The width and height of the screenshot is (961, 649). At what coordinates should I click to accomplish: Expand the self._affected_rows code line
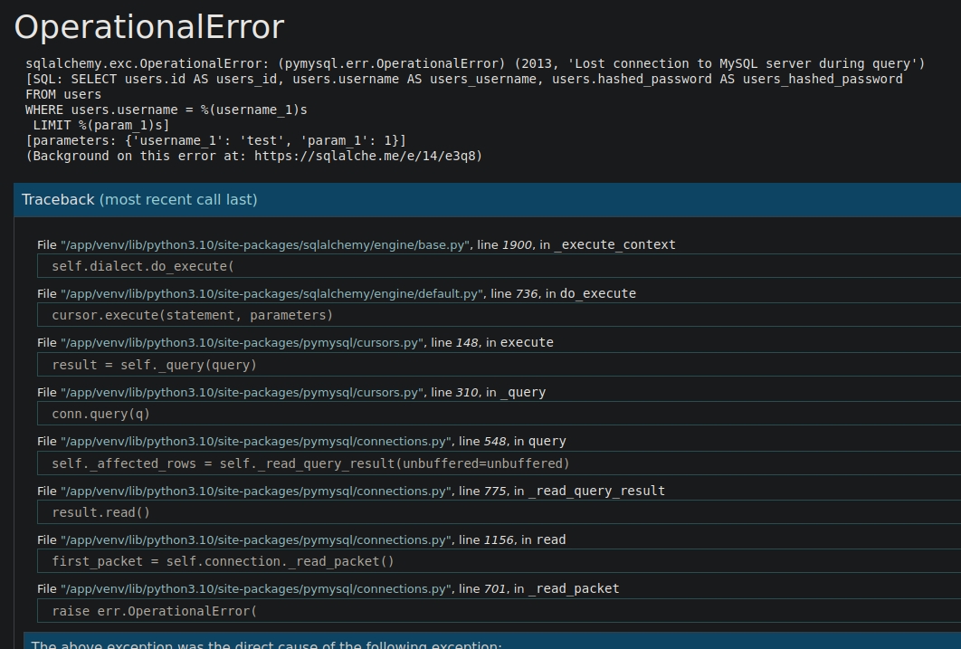click(310, 463)
